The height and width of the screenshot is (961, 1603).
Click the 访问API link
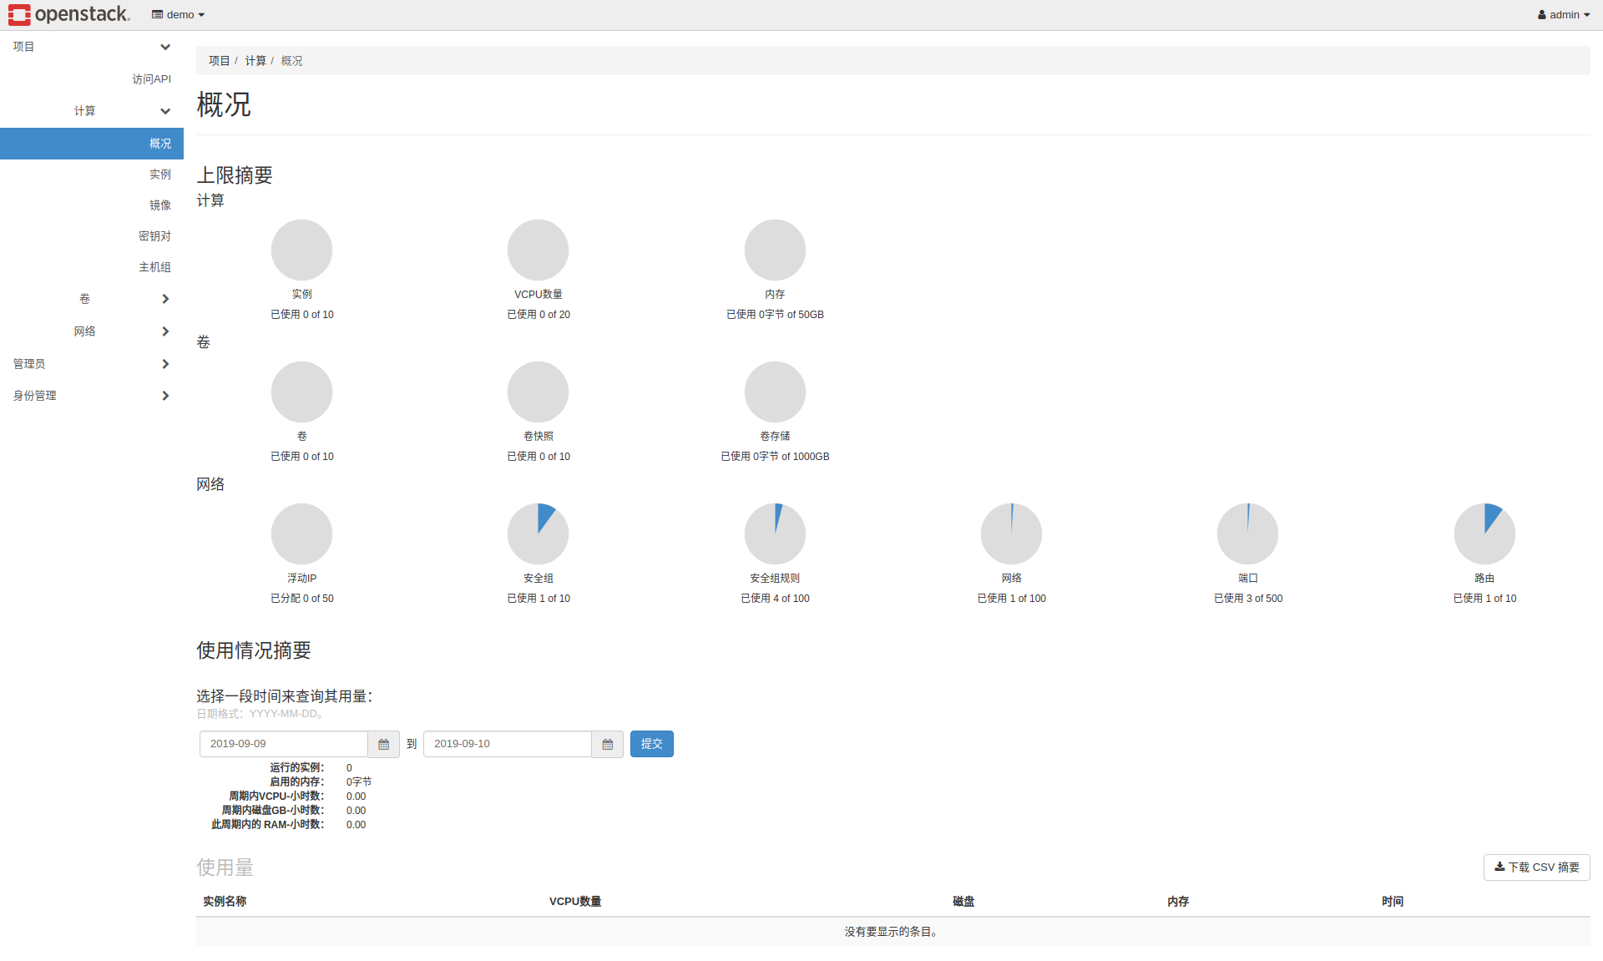(x=151, y=79)
